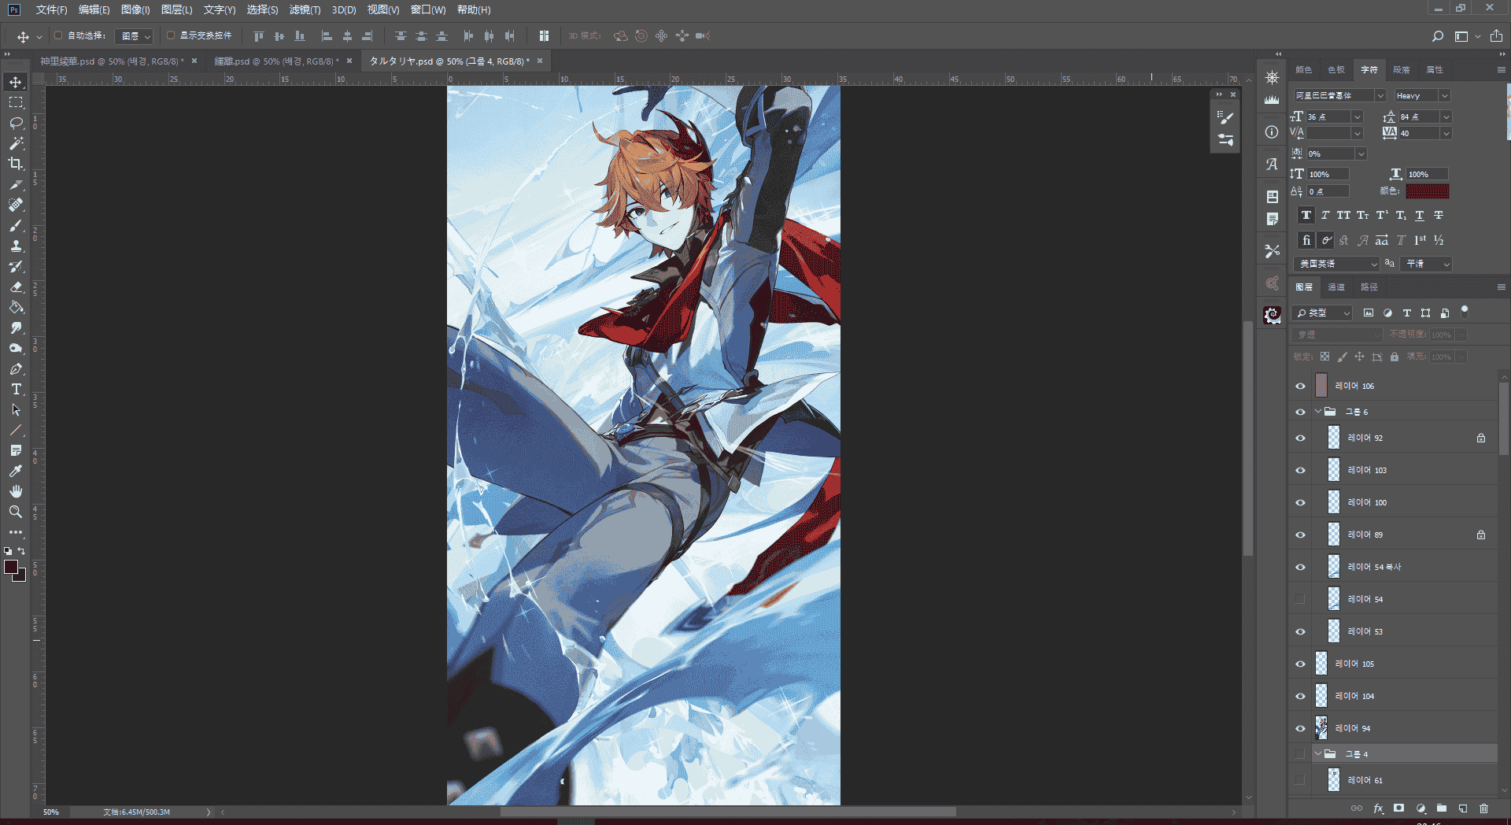Open layer style fx menu
The height and width of the screenshot is (825, 1511).
click(x=1378, y=808)
